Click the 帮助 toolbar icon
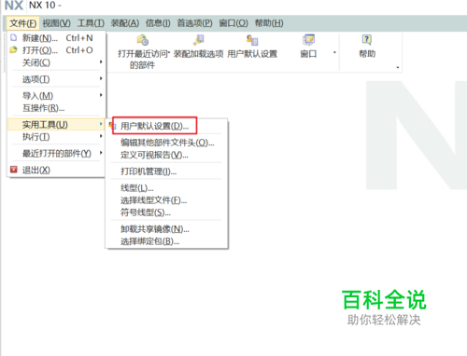 pos(367,40)
